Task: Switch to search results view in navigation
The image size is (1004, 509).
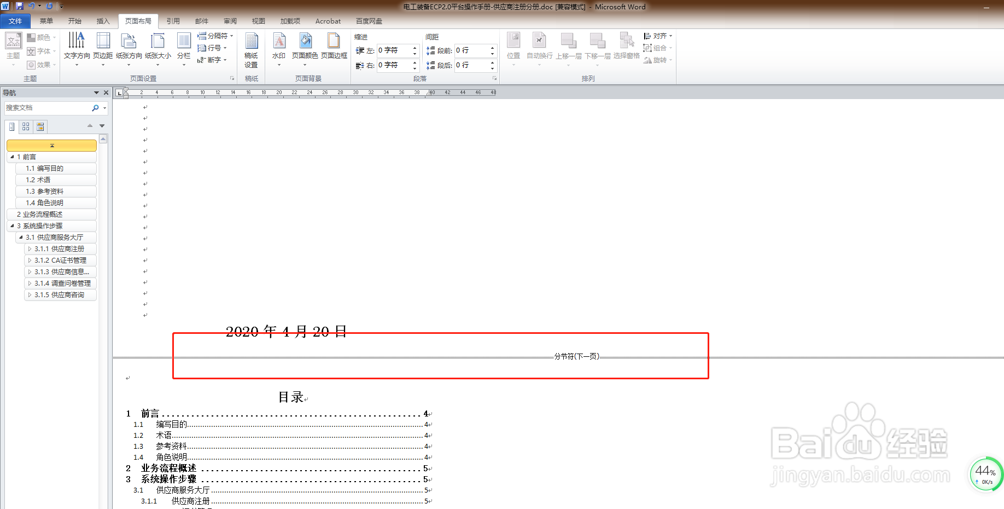Action: (40, 126)
